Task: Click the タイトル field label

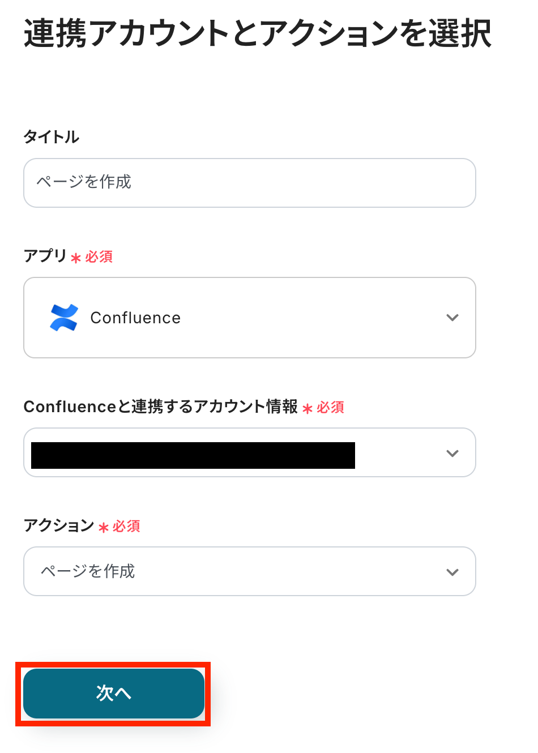Action: 51,136
